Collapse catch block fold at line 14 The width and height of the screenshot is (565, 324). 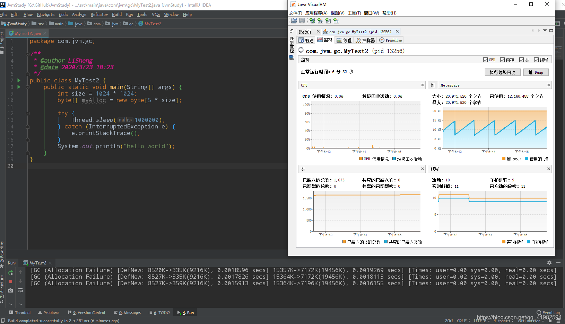tap(27, 127)
